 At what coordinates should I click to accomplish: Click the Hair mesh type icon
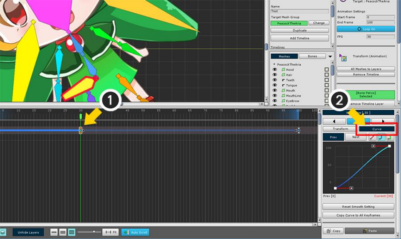283,75
